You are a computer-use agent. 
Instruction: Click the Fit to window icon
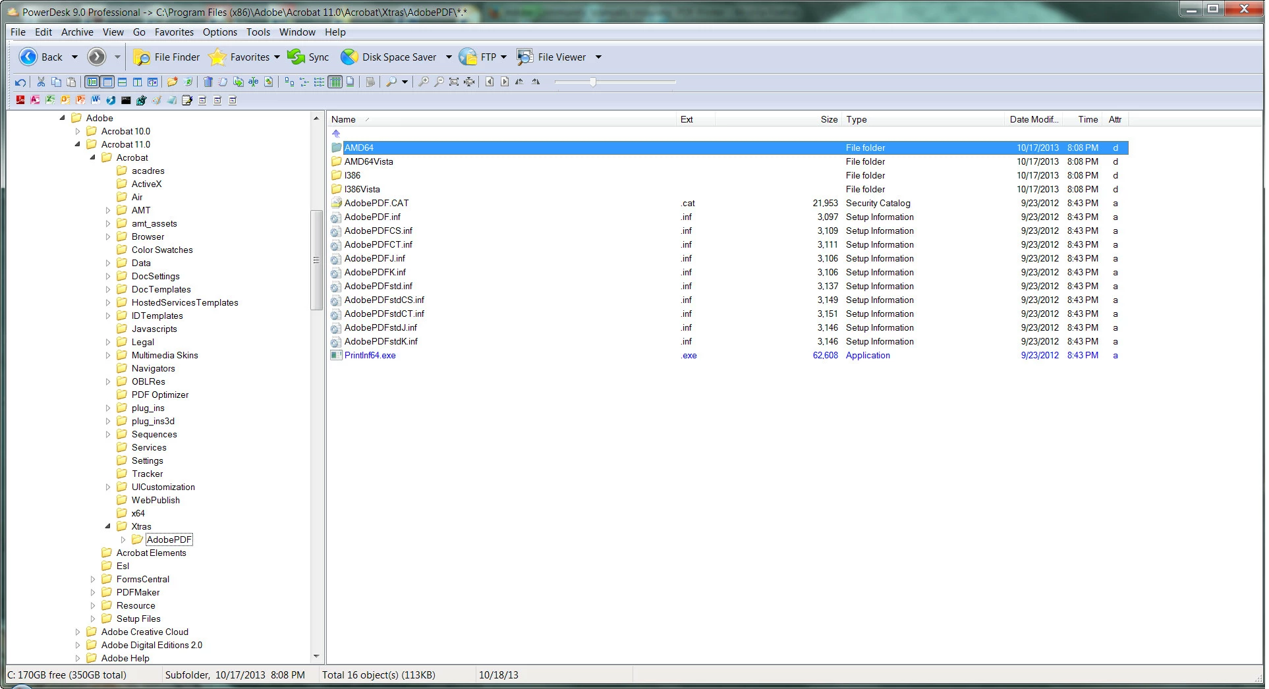[453, 82]
